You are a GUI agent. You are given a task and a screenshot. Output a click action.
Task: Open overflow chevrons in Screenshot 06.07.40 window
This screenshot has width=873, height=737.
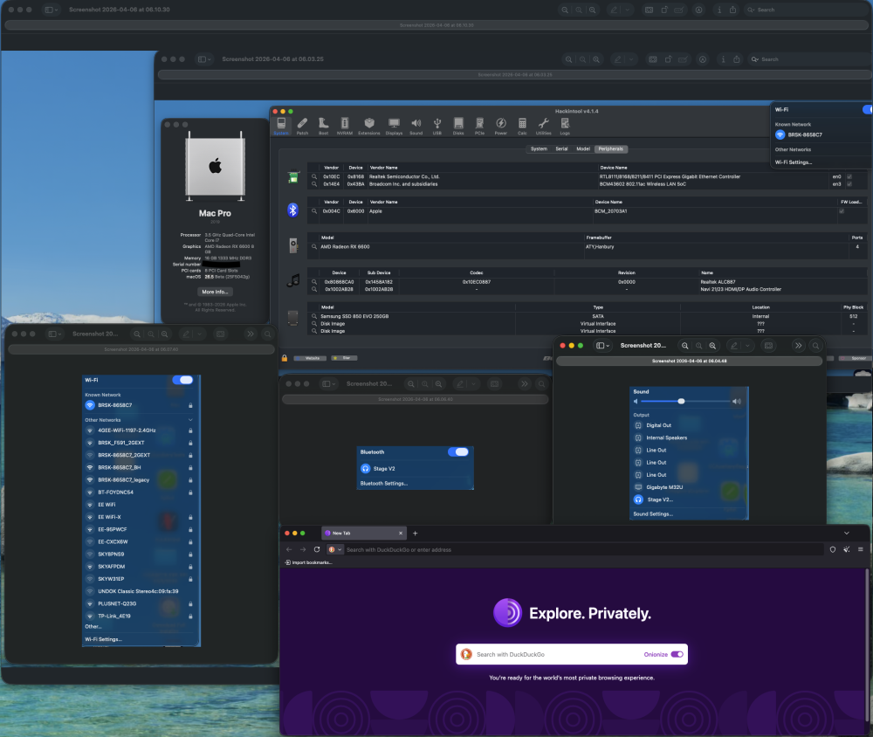pos(251,334)
